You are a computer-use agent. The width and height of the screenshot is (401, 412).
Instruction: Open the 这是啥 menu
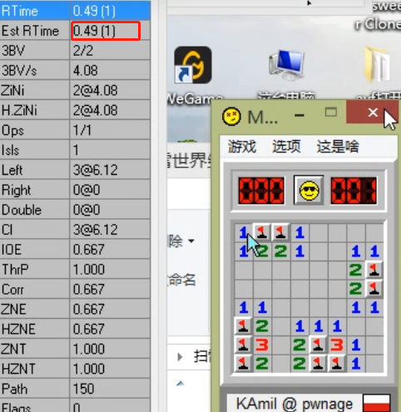click(x=338, y=146)
